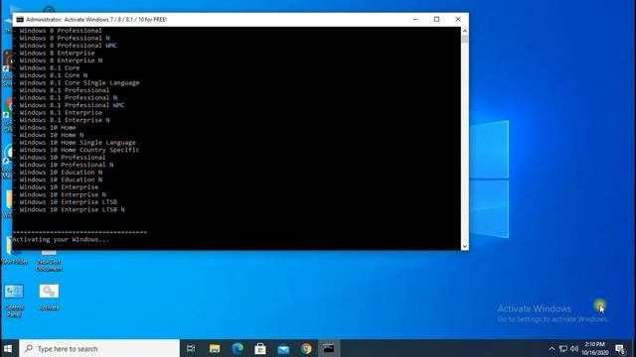Select the Command Prompt taskbar icon
The width and height of the screenshot is (636, 357).
coord(329,348)
